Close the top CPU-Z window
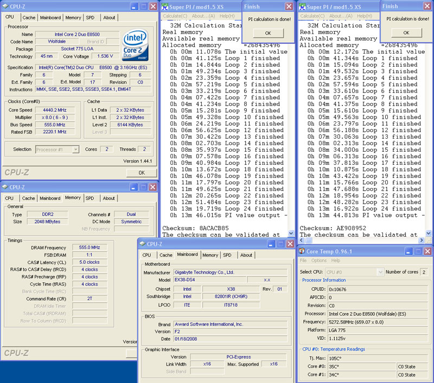The width and height of the screenshot is (434, 383). [x=153, y=7]
